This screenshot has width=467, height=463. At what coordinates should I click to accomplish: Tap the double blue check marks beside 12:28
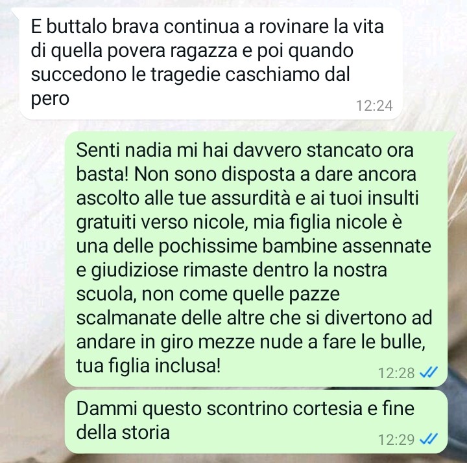point(429,372)
